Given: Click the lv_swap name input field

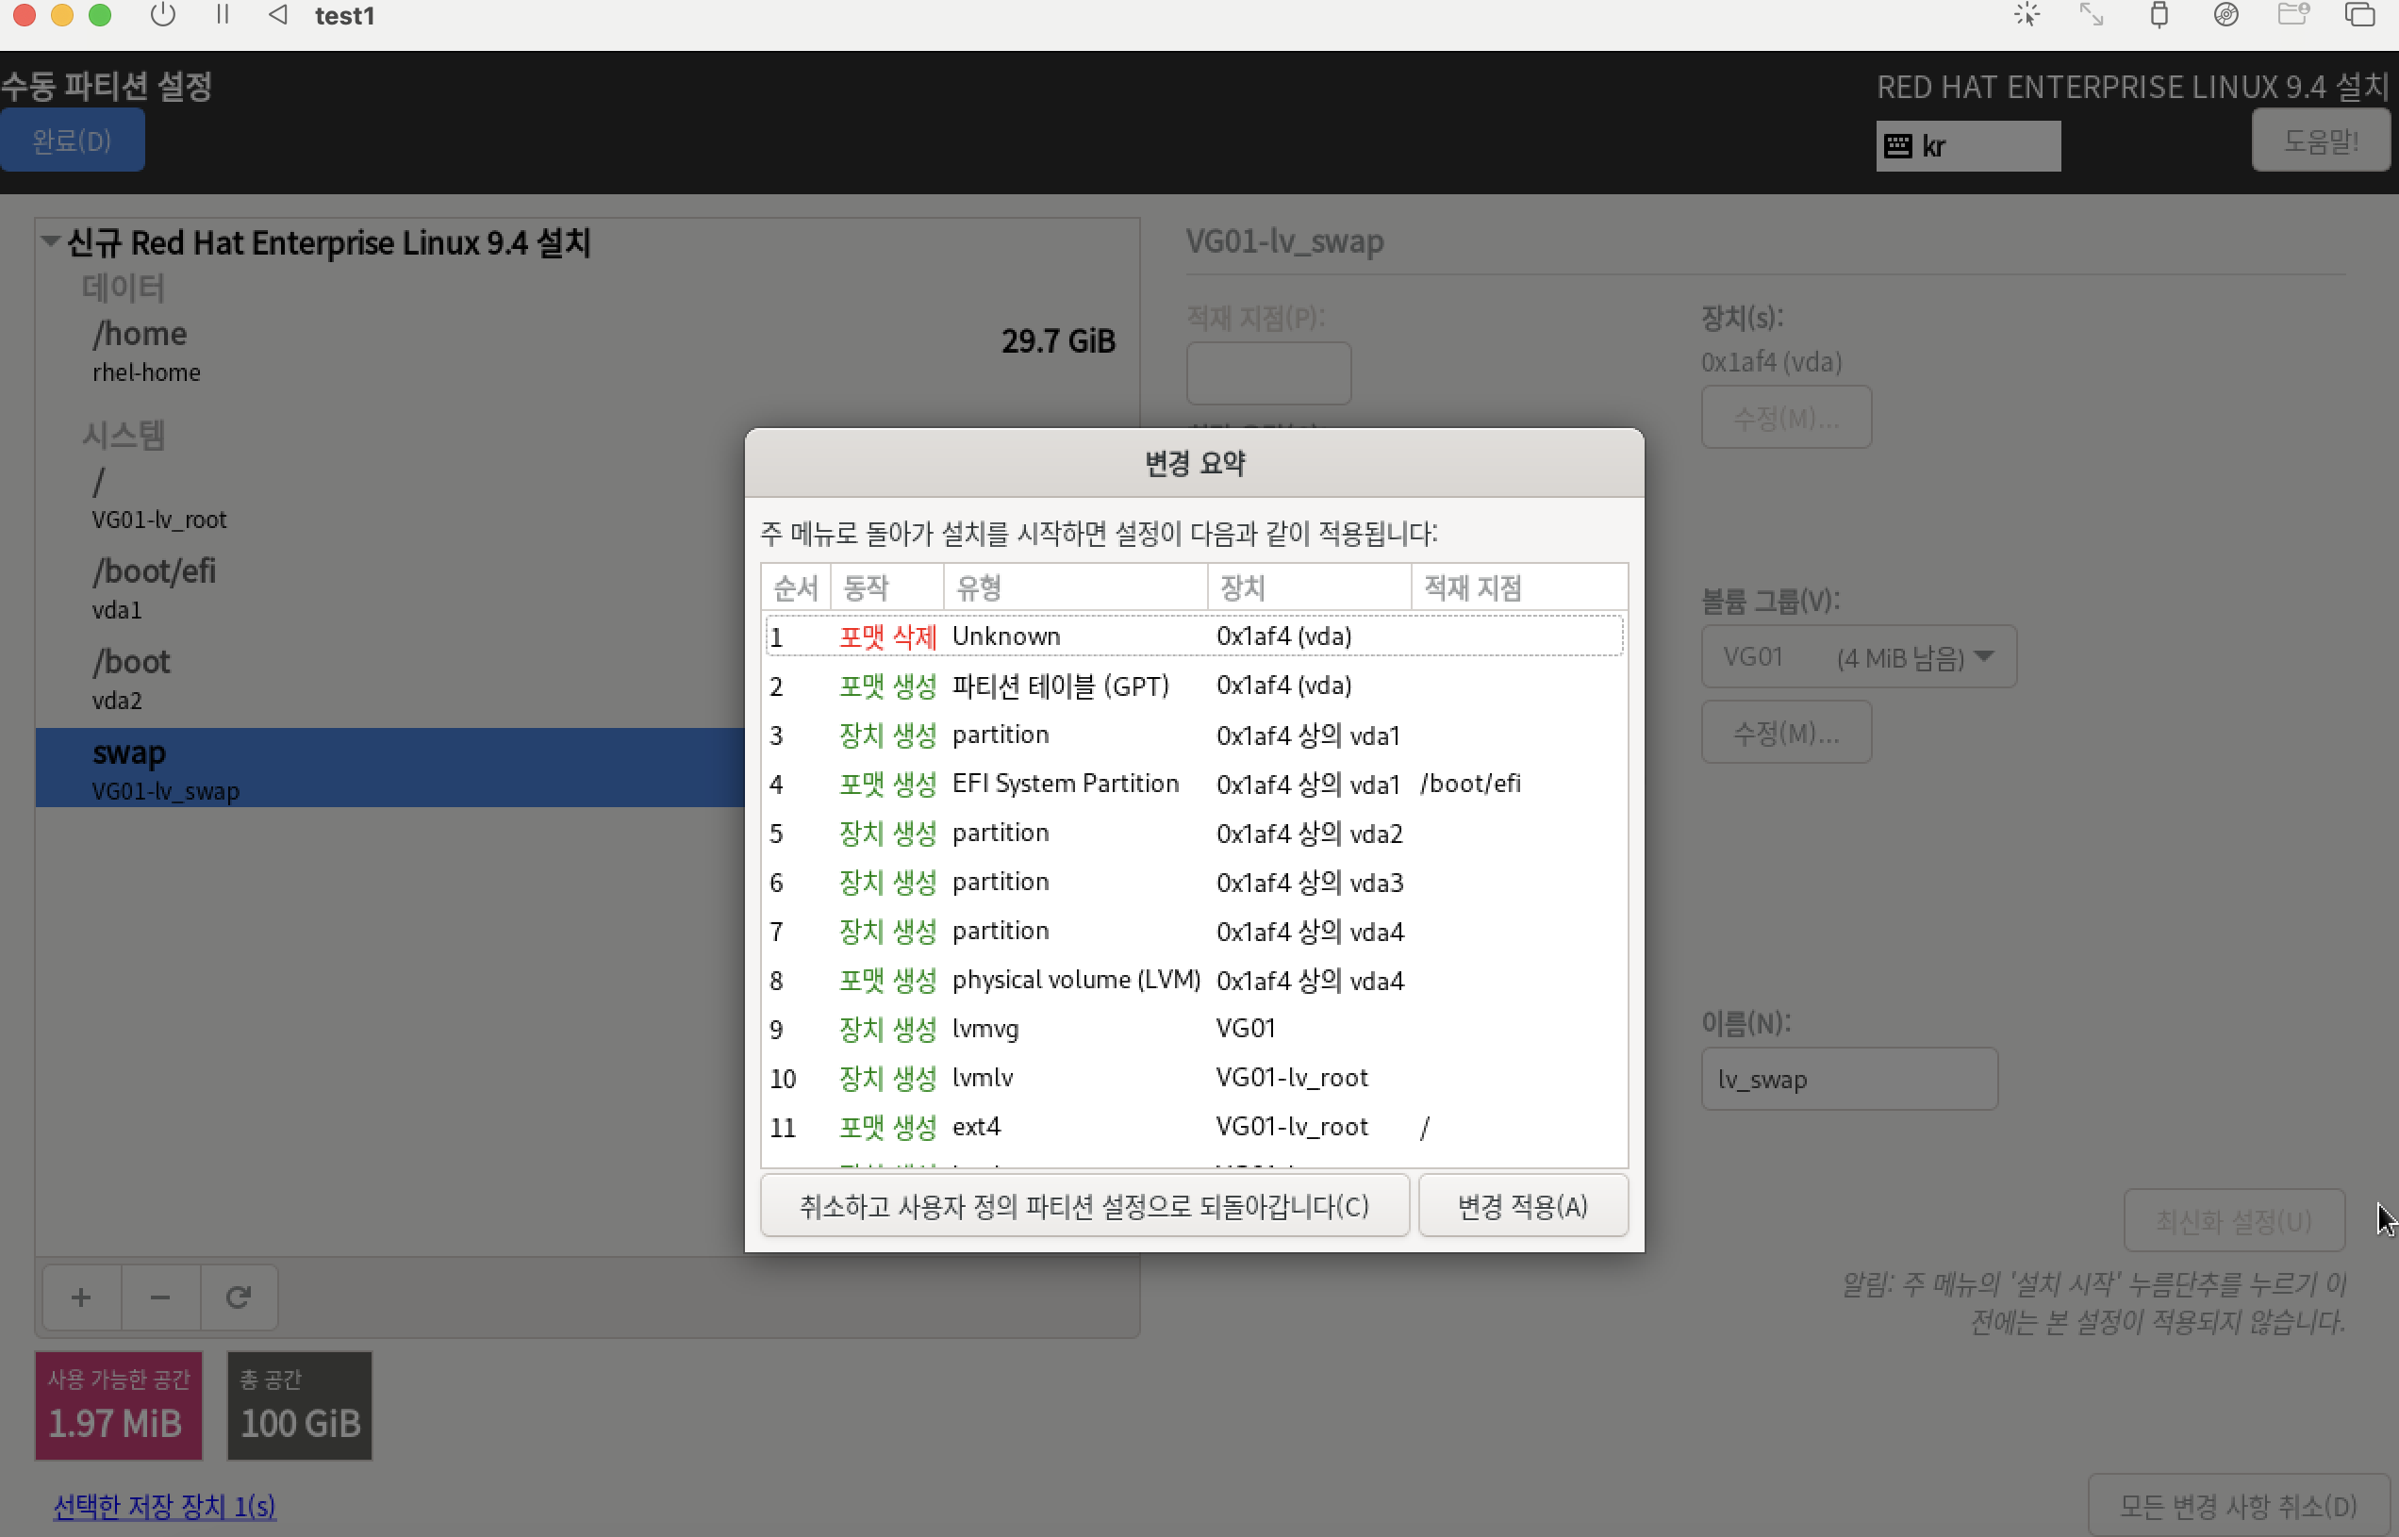Looking at the screenshot, I should [1848, 1079].
